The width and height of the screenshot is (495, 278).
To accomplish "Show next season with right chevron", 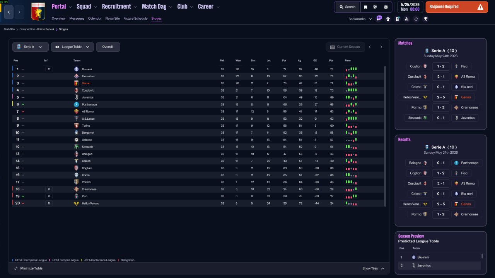I will point(381,47).
